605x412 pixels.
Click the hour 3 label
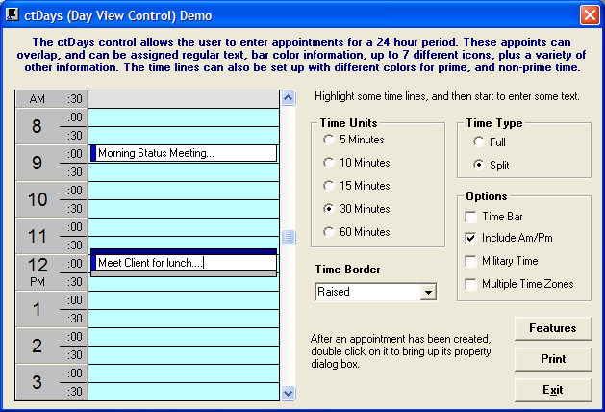(37, 382)
